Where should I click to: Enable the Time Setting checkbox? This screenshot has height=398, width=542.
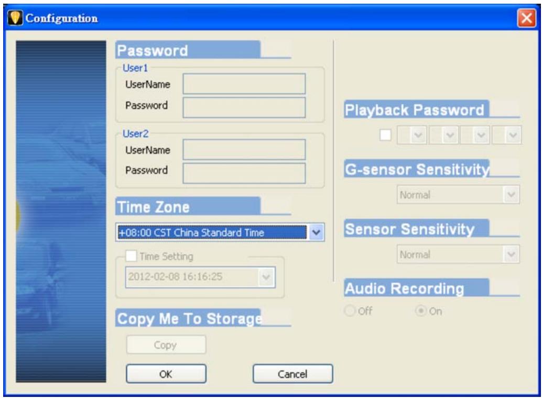132,256
